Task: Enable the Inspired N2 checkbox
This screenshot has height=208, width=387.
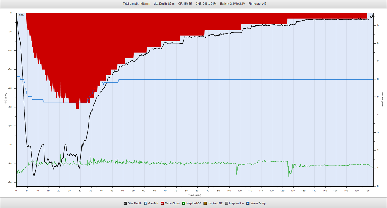Action: pyautogui.click(x=205, y=203)
